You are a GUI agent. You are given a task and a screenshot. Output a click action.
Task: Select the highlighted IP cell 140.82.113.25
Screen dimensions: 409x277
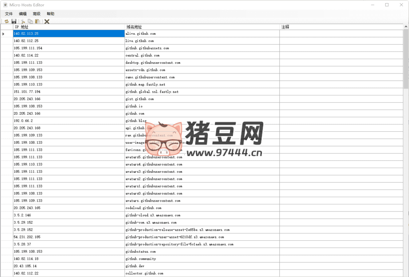coord(69,34)
